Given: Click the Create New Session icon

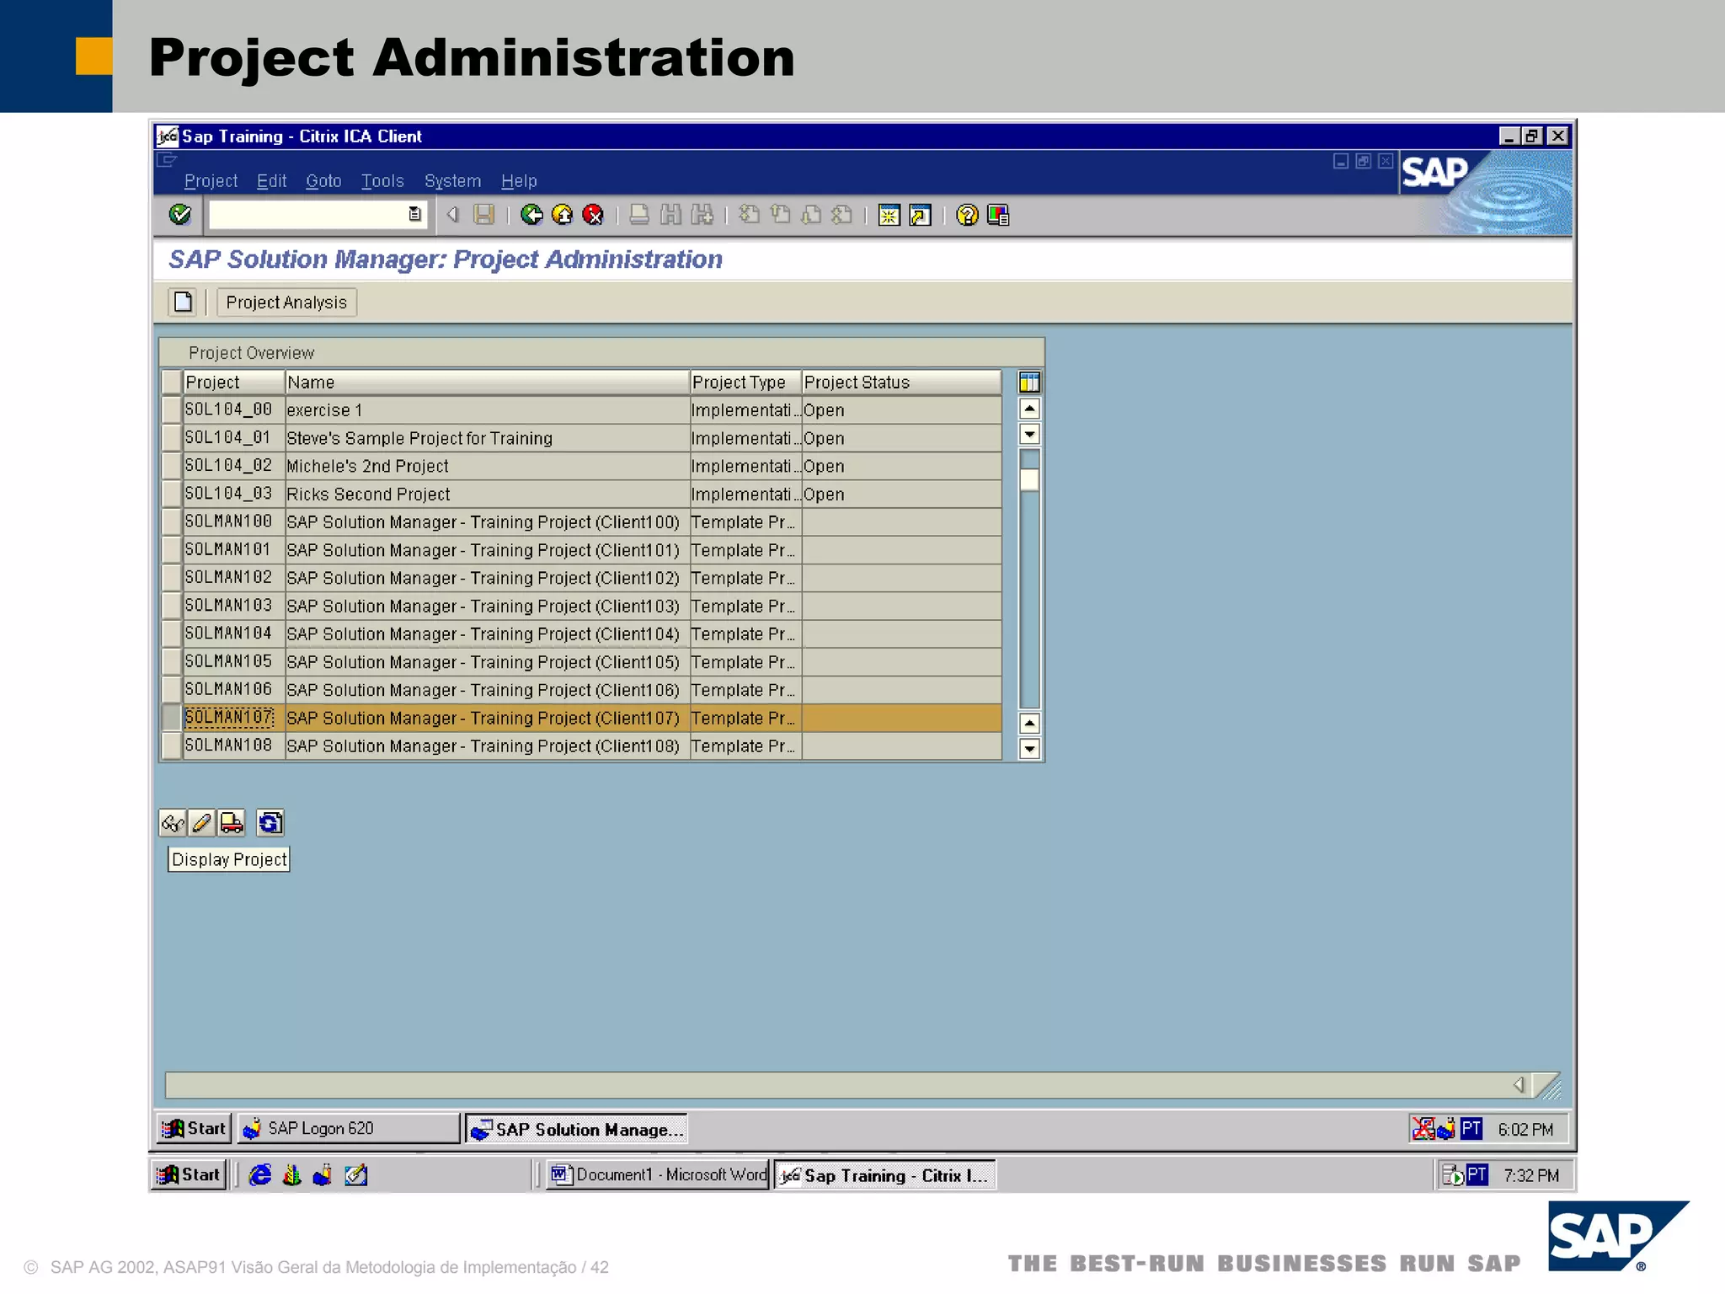Looking at the screenshot, I should pyautogui.click(x=889, y=216).
